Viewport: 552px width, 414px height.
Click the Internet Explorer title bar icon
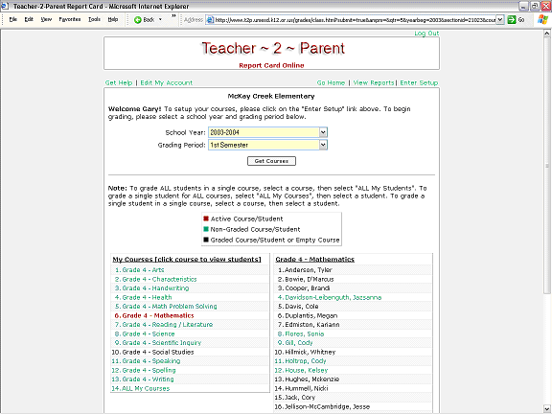click(x=5, y=6)
